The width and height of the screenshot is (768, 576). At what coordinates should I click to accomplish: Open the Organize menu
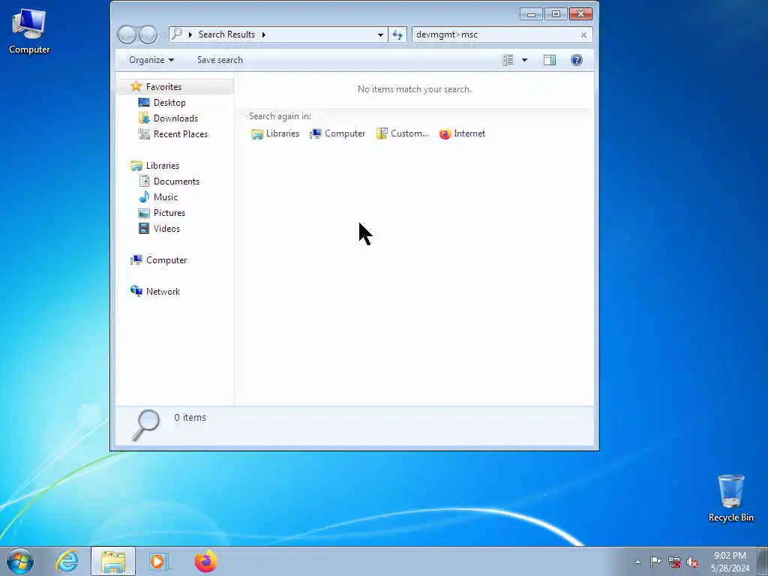pyautogui.click(x=151, y=60)
